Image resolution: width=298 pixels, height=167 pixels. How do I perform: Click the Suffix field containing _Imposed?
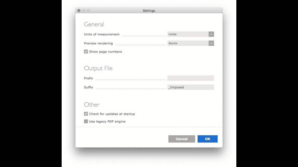tap(191, 87)
